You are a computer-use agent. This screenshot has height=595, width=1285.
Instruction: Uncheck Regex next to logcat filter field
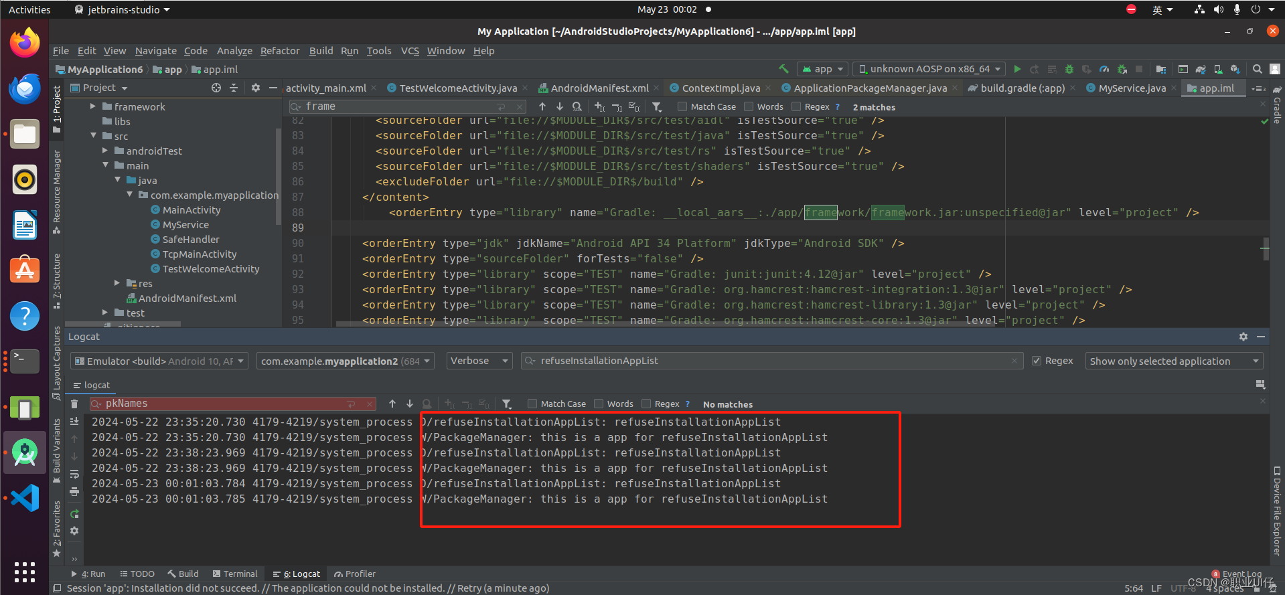tap(1037, 361)
